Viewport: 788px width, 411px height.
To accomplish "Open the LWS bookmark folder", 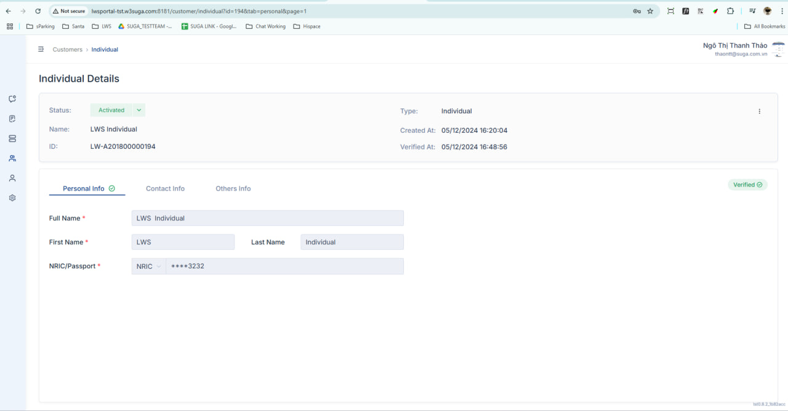I will point(102,26).
